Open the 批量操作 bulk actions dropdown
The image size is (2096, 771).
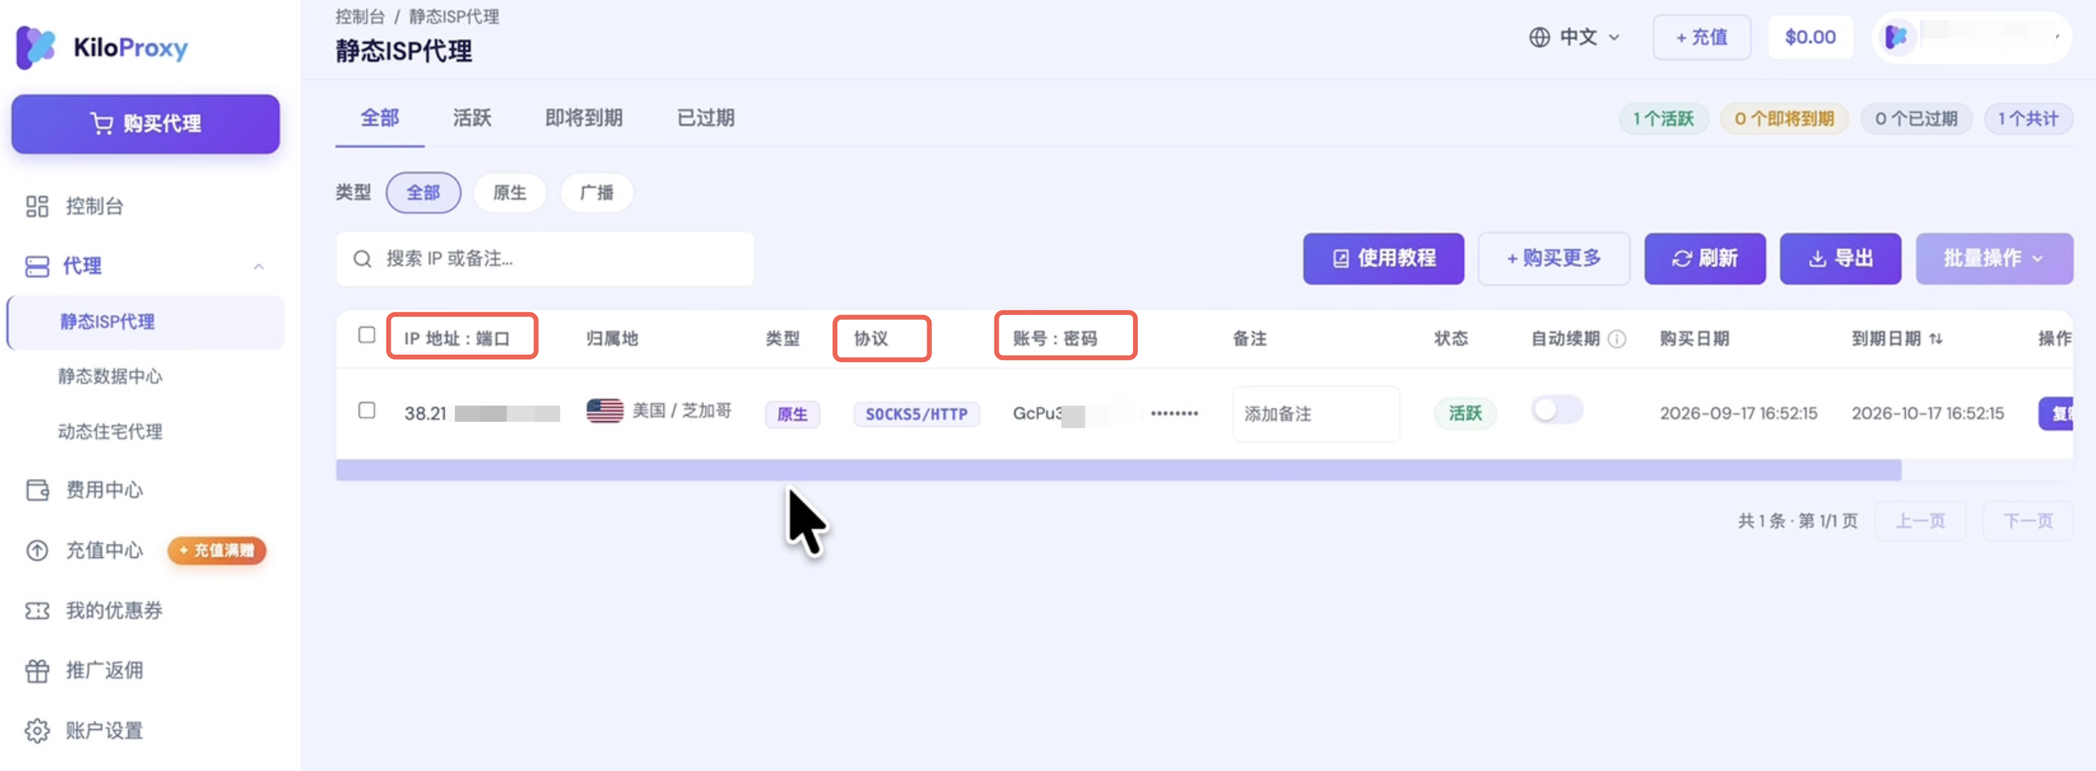coord(1994,258)
